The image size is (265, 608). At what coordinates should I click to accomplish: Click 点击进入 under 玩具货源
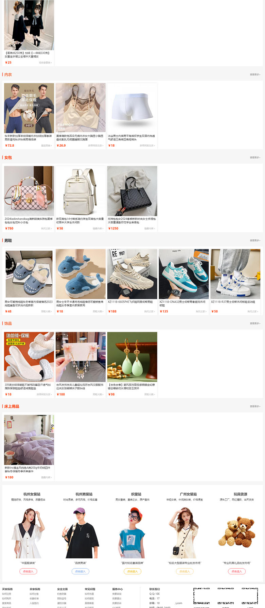(237, 571)
